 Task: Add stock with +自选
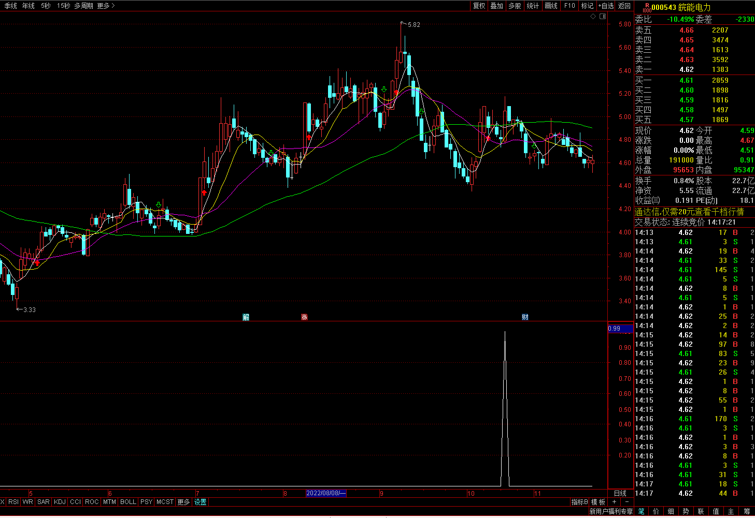coord(606,6)
